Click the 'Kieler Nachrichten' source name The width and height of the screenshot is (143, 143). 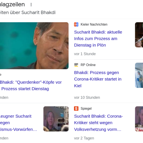coord(94,24)
